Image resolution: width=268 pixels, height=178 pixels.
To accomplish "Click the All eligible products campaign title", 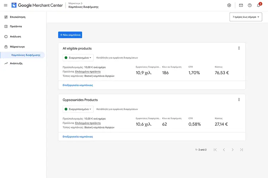I will tap(77, 48).
